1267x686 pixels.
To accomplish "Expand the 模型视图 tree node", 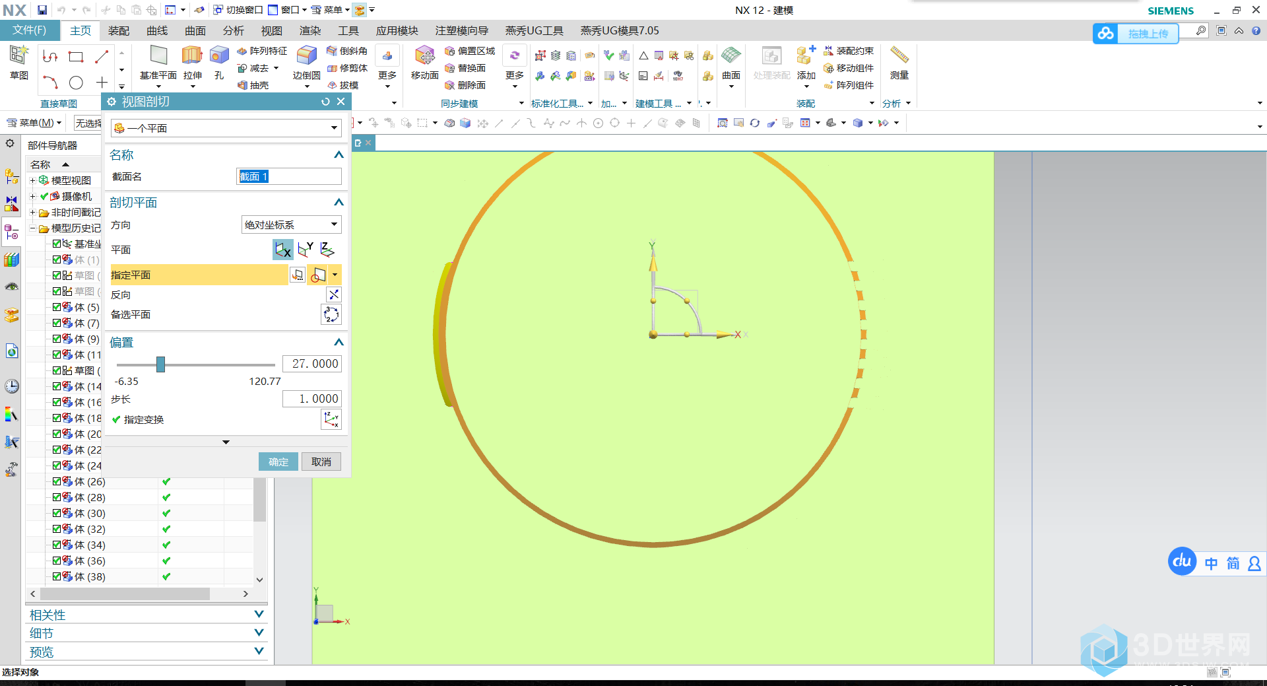I will [x=32, y=180].
